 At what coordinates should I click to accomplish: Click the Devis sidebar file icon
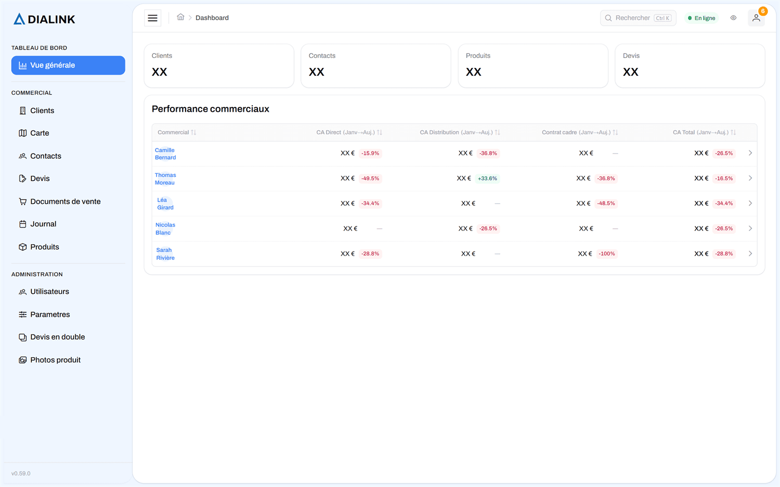(23, 179)
